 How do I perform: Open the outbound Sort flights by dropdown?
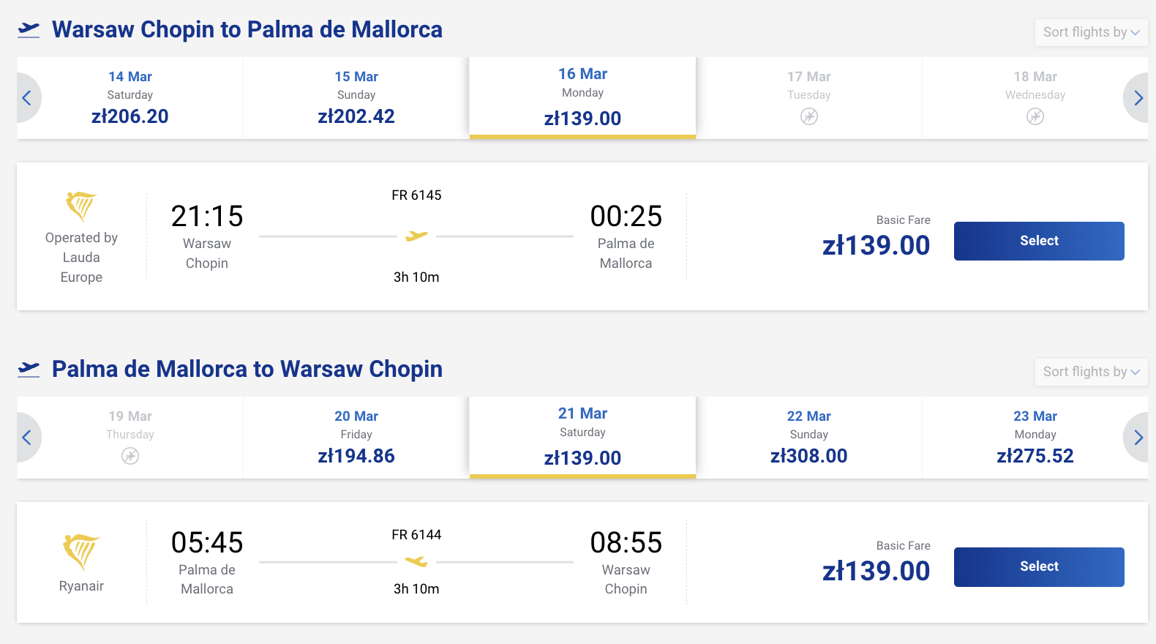pyautogui.click(x=1090, y=32)
